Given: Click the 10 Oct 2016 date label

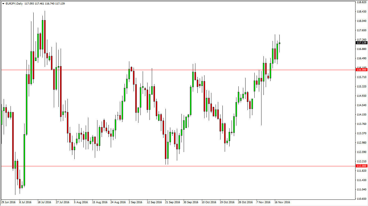Looking at the screenshot, I should click(209, 202).
